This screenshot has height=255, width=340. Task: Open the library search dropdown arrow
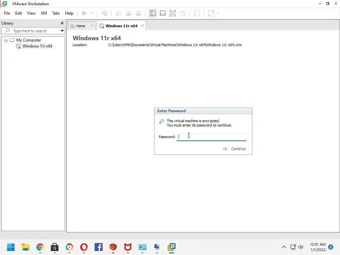[x=62, y=31]
